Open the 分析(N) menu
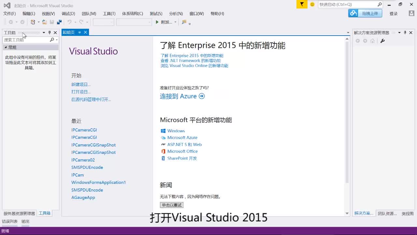Viewport: 417px width, 235px height. 176,14
